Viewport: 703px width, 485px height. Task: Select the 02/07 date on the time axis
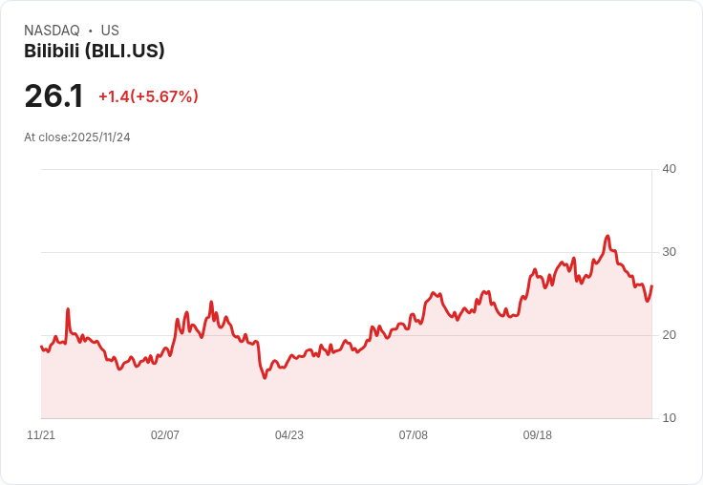pos(165,435)
